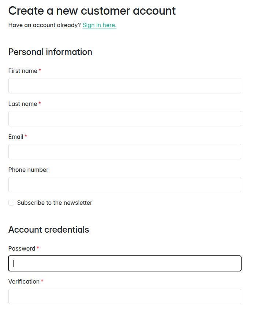This screenshot has width=257, height=318.
Task: Click the "Create a new customer account" title
Action: [92, 11]
